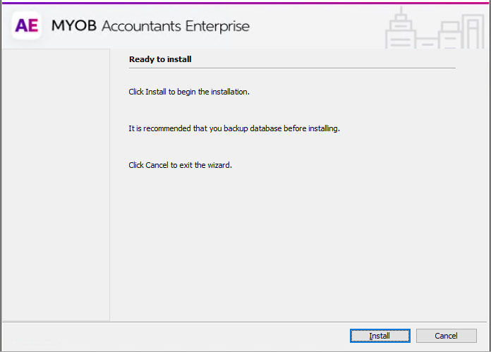The image size is (491, 352).
Task: Select the 'Ready to install' heading
Action: [160, 59]
